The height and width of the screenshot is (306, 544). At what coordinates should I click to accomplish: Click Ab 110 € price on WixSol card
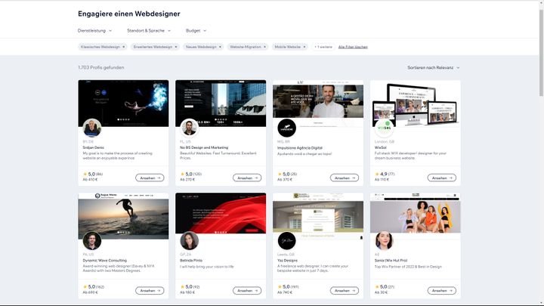point(382,180)
